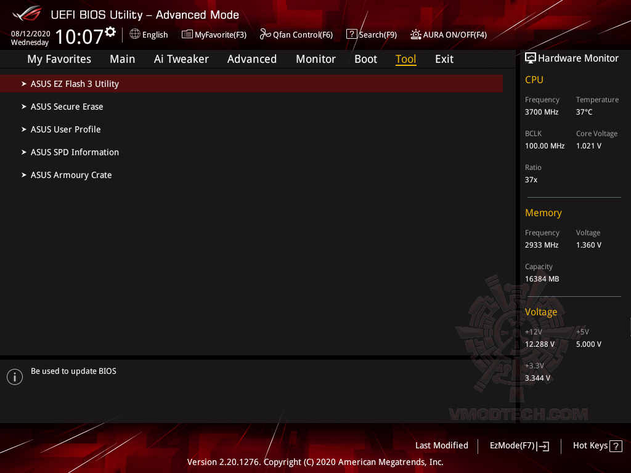Open the Exit tab
The image size is (631, 473).
tap(444, 59)
